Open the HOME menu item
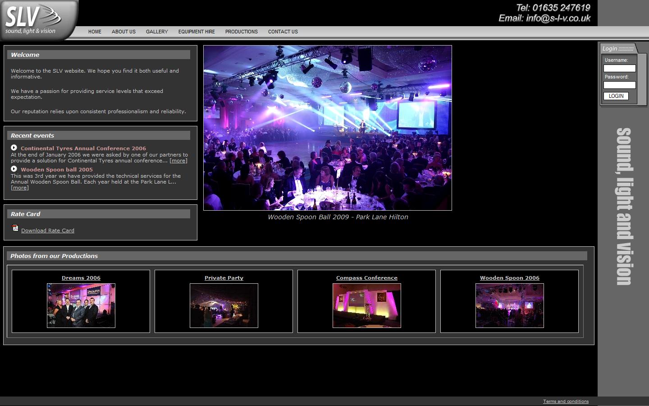Screen dimensions: 649x406 [x=95, y=32]
